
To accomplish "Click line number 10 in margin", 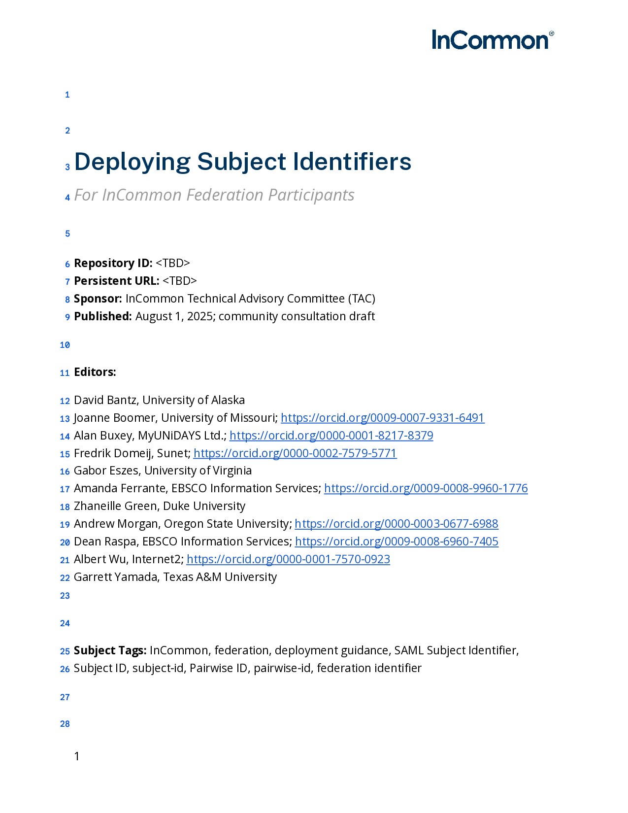I will tap(65, 345).
